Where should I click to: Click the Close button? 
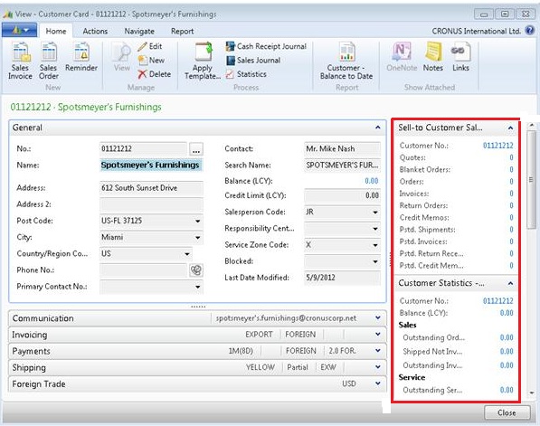[x=507, y=412]
